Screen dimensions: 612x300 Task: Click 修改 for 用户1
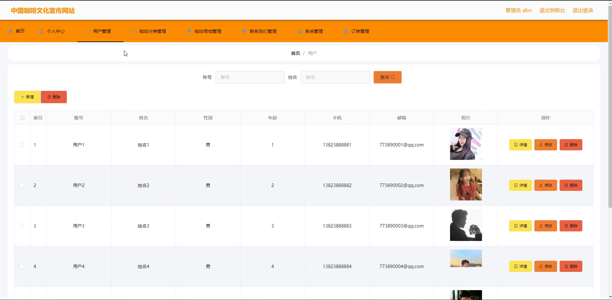click(x=546, y=145)
